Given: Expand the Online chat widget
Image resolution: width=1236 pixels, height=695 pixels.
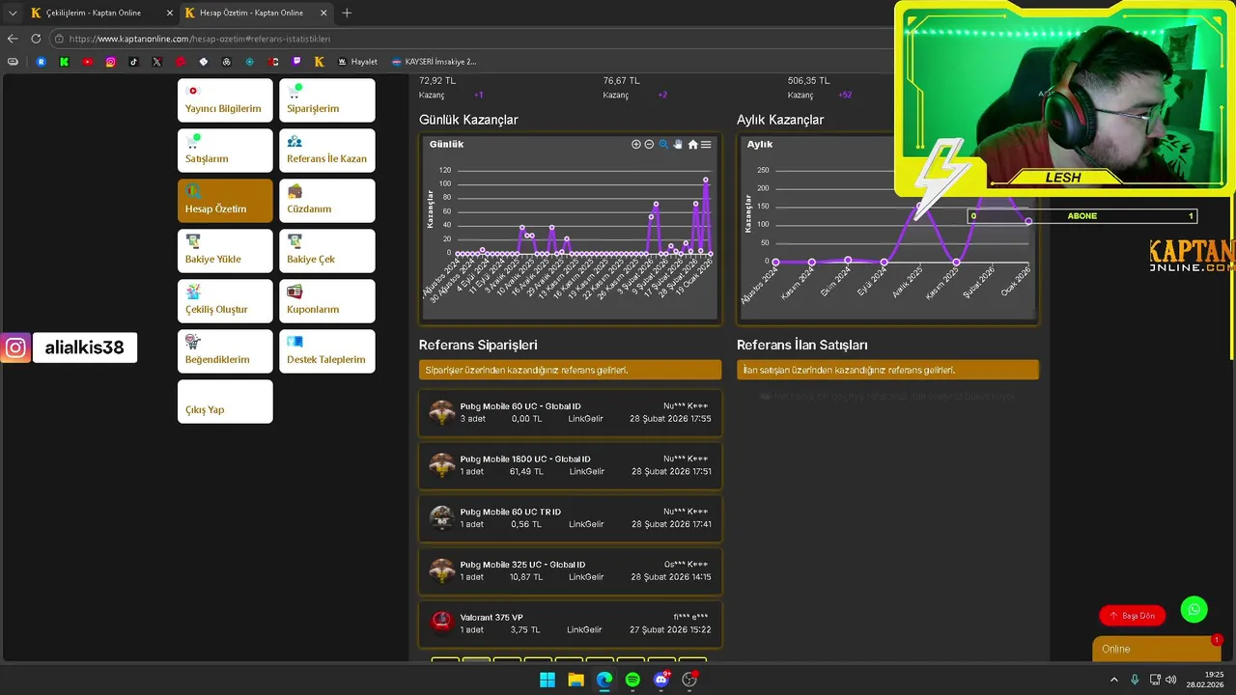Looking at the screenshot, I should click(x=1156, y=649).
